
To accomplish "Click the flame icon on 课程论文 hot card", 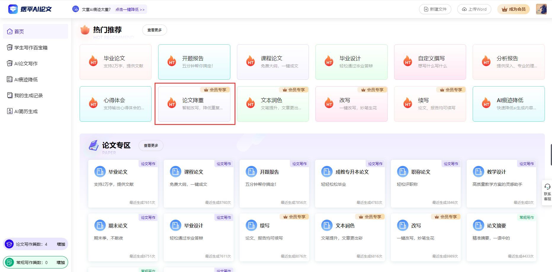I will pyautogui.click(x=251, y=61).
